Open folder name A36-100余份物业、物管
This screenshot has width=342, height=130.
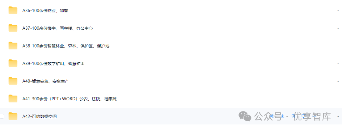coord(45,10)
